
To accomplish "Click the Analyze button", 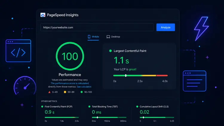I will (165, 27).
